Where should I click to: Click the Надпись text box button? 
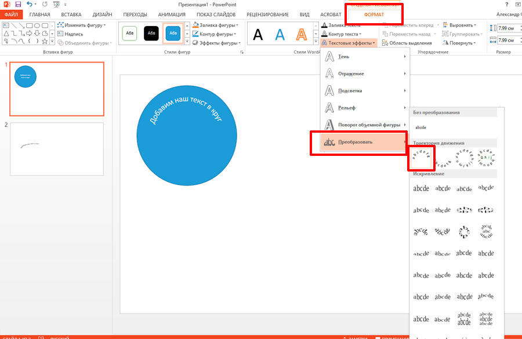pyautogui.click(x=70, y=34)
